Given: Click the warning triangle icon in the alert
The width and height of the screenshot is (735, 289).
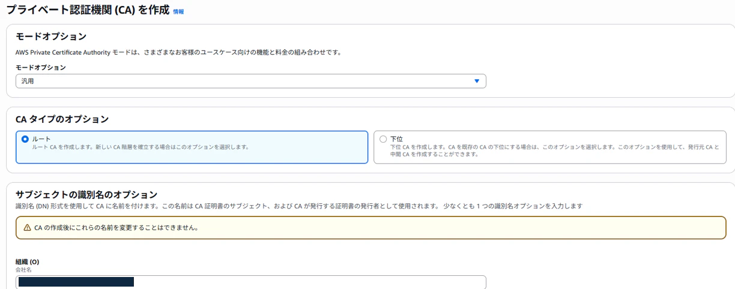Looking at the screenshot, I should [27, 228].
